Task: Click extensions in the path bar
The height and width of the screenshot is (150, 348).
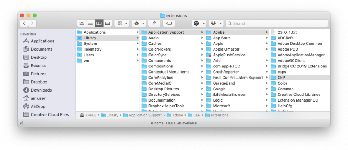Action: [217, 115]
